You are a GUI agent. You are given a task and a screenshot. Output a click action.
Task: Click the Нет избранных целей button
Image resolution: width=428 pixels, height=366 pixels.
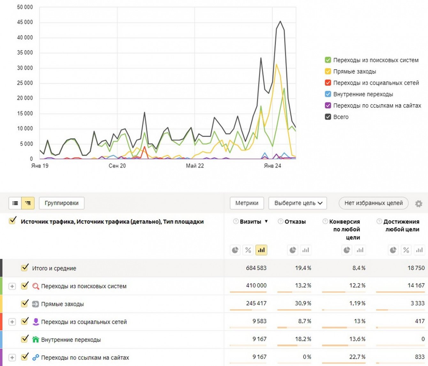pyautogui.click(x=373, y=203)
